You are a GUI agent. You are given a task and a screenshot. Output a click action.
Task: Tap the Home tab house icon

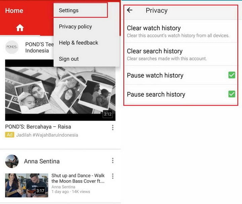click(20, 28)
